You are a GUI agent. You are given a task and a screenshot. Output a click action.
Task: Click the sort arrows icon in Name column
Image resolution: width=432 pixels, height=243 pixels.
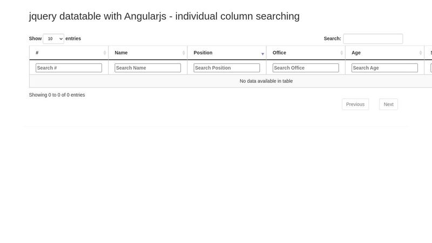coord(184,53)
